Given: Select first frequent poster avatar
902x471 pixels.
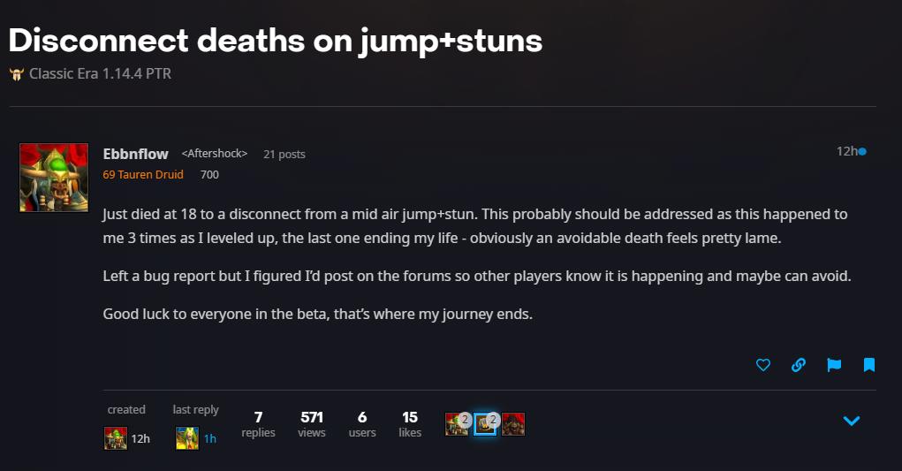Looking at the screenshot, I should 456,424.
